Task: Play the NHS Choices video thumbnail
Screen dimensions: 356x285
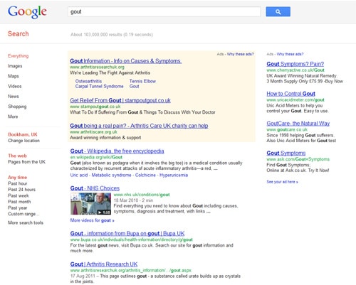Action: click(x=90, y=204)
